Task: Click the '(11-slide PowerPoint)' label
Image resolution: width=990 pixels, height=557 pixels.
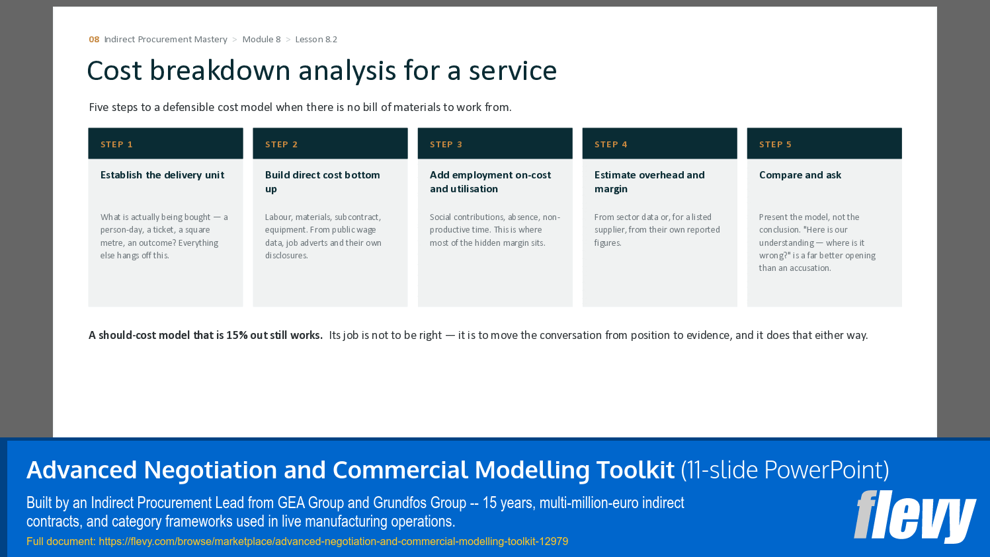Action: pos(785,470)
